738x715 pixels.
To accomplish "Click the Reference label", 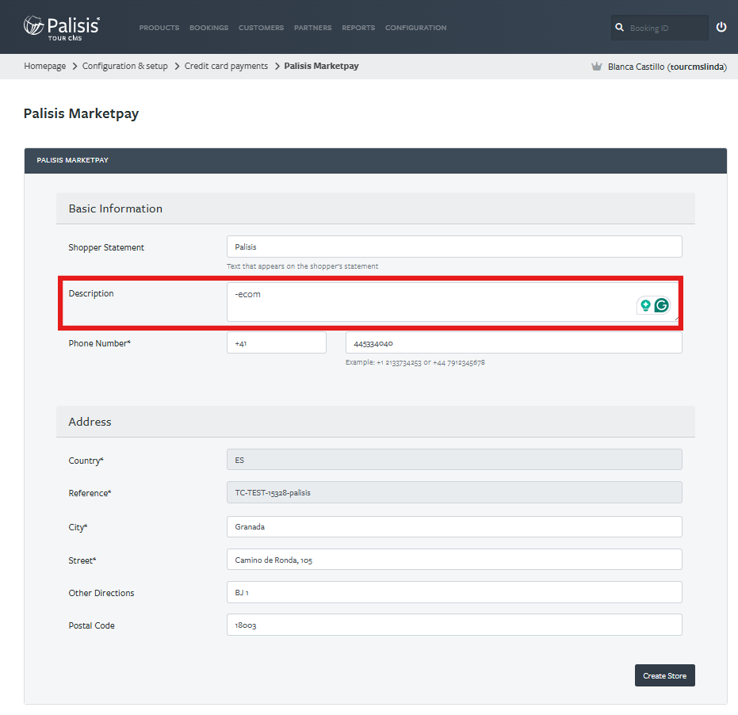I will [x=90, y=493].
